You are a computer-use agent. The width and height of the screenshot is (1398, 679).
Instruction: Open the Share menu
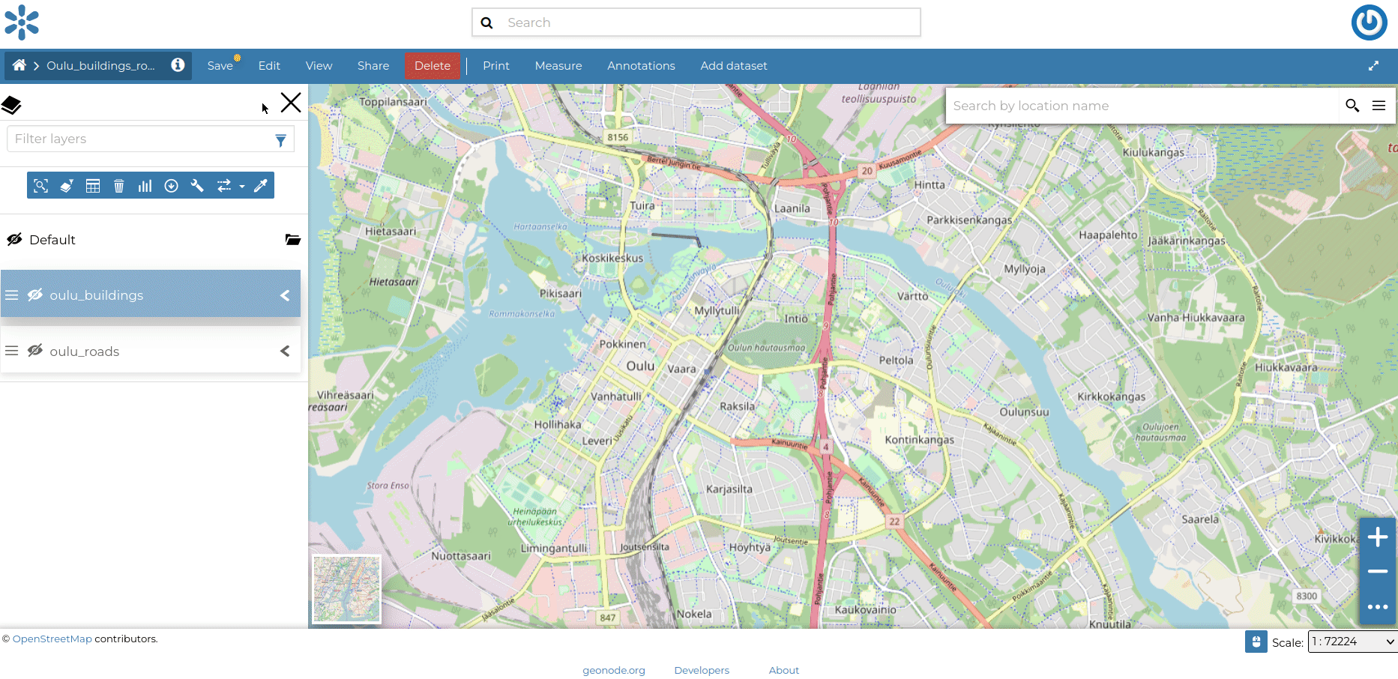point(373,66)
